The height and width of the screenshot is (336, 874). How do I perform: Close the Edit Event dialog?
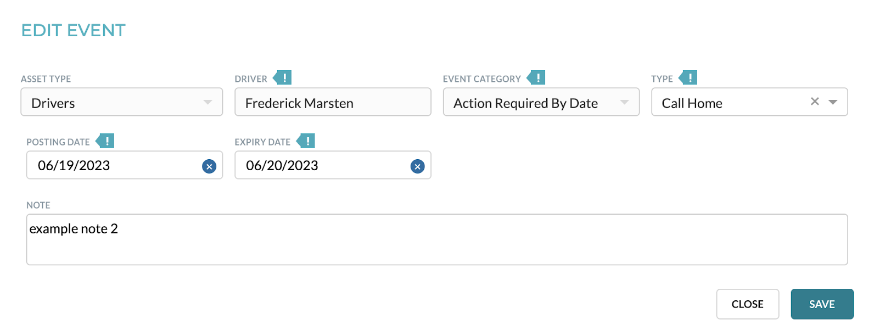(x=748, y=304)
